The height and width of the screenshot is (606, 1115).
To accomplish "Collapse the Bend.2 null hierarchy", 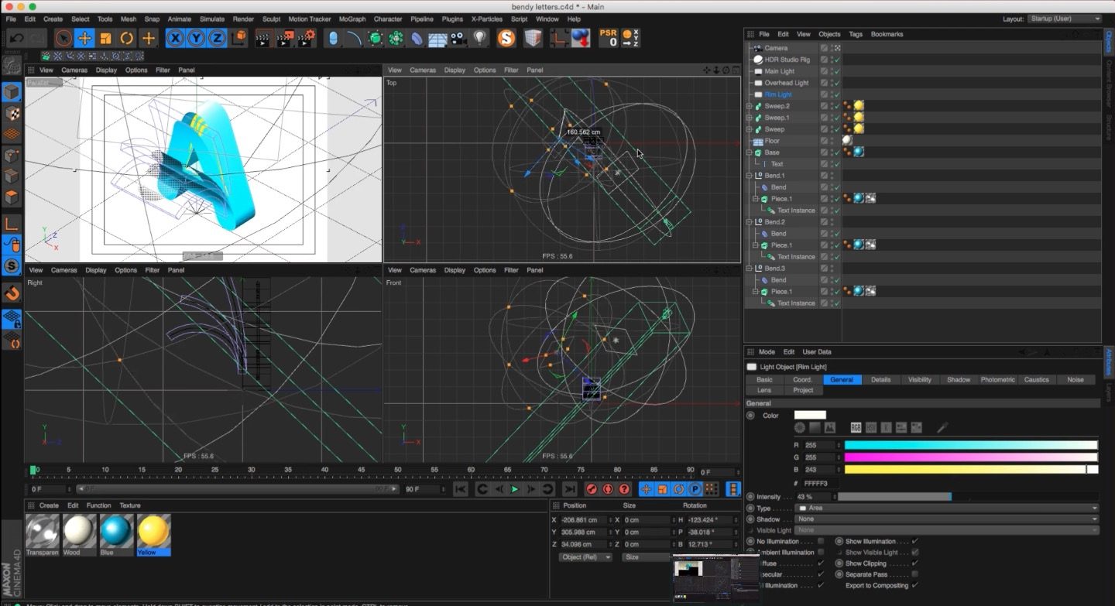I will (750, 222).
